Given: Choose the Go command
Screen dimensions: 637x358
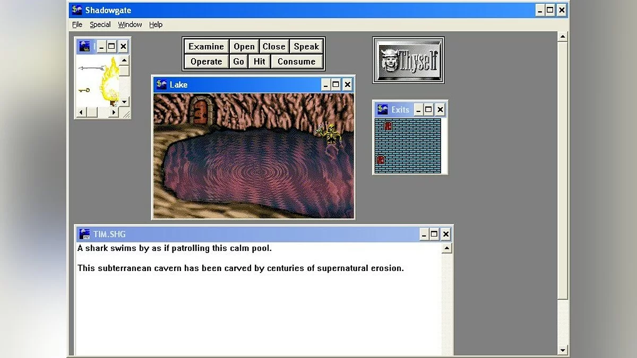Looking at the screenshot, I should [x=239, y=62].
